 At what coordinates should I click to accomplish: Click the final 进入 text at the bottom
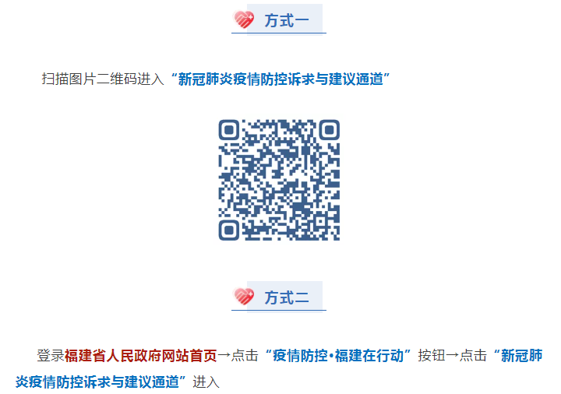pos(206,382)
